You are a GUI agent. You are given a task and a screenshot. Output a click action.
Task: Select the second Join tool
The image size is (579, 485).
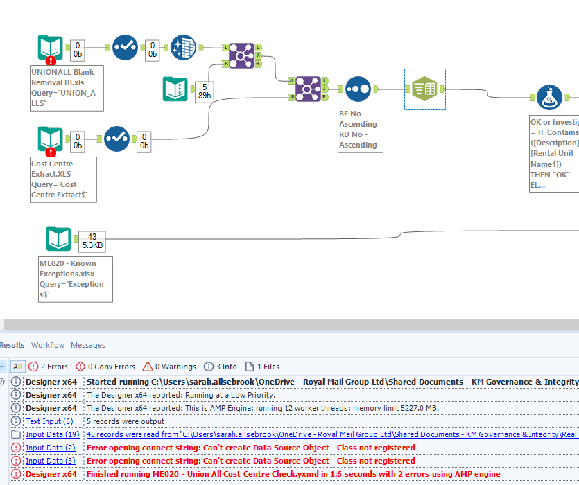coord(307,89)
